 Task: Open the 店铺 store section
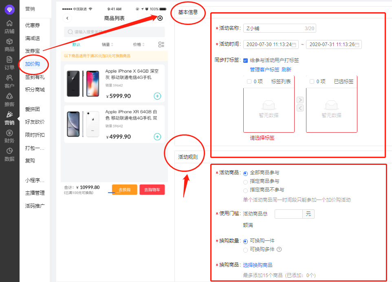coord(9,27)
